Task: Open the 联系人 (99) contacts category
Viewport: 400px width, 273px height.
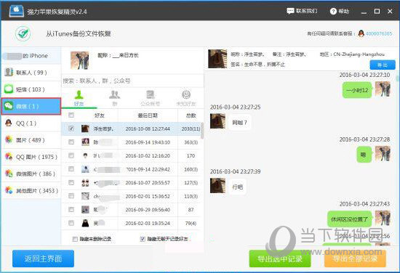Action: click(x=31, y=73)
